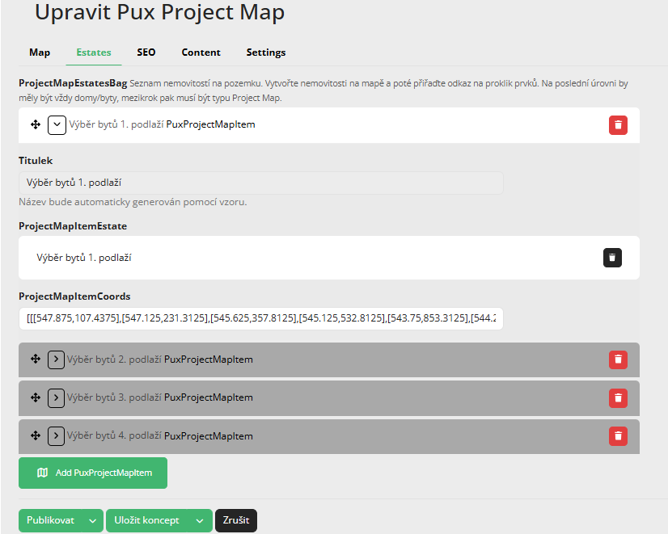
Task: Switch to the SEO tab
Action: [x=146, y=52]
